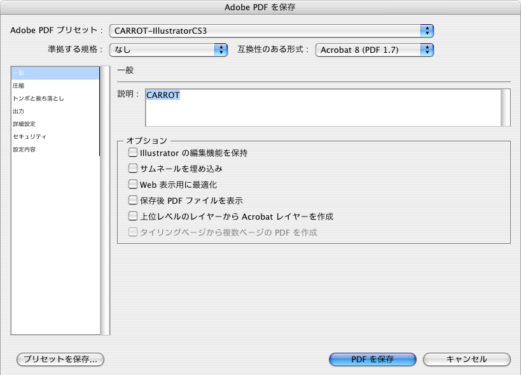Click the PDF を保存 button
Screen dimensions: 521x375
tap(372, 359)
